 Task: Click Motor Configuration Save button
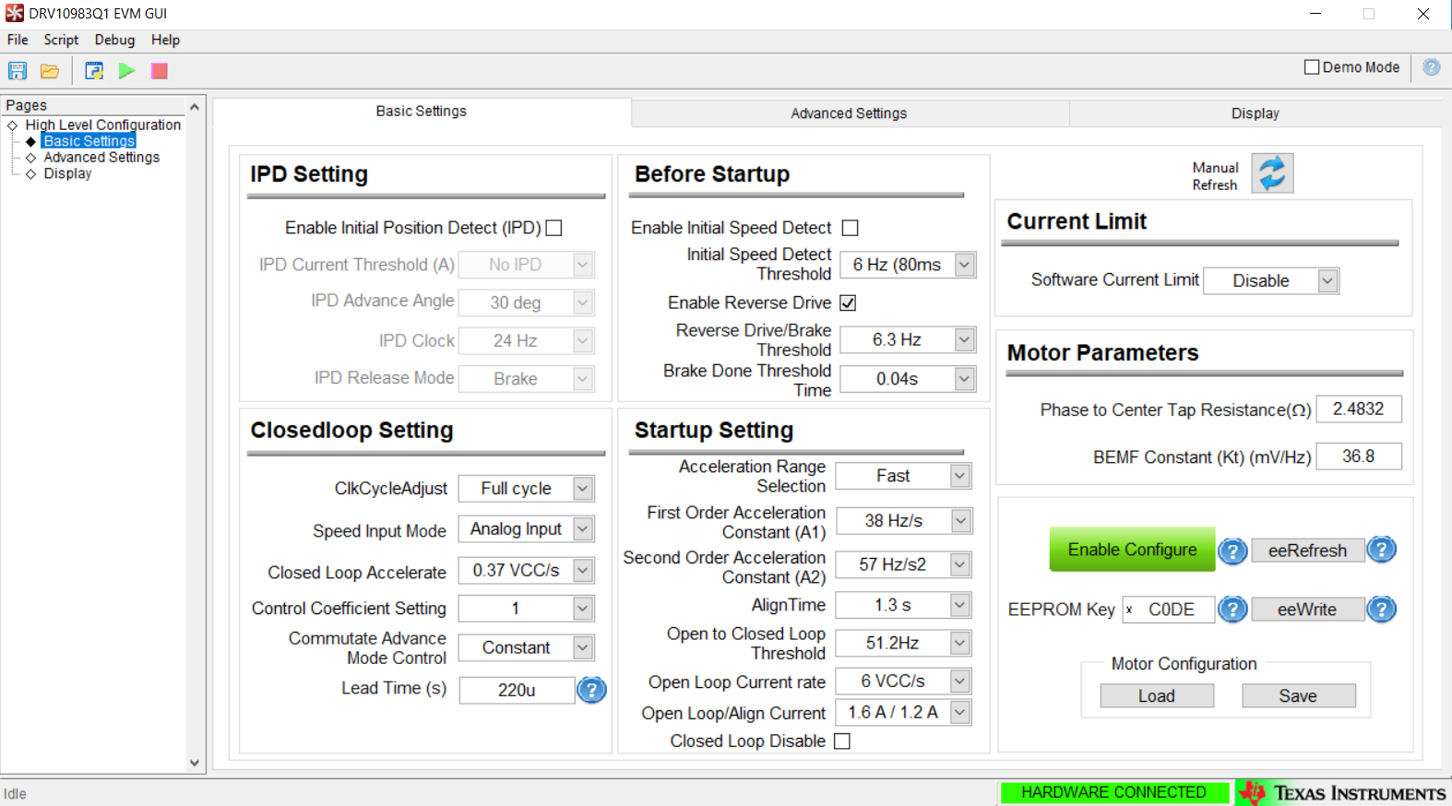[x=1298, y=696]
